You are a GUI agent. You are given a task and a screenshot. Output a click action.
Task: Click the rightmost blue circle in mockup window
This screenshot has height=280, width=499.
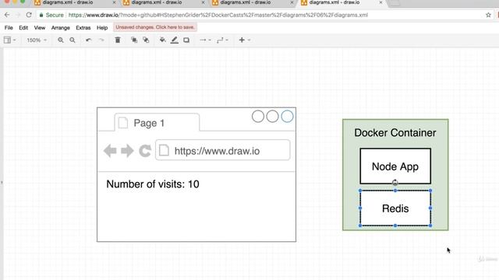[287, 117]
